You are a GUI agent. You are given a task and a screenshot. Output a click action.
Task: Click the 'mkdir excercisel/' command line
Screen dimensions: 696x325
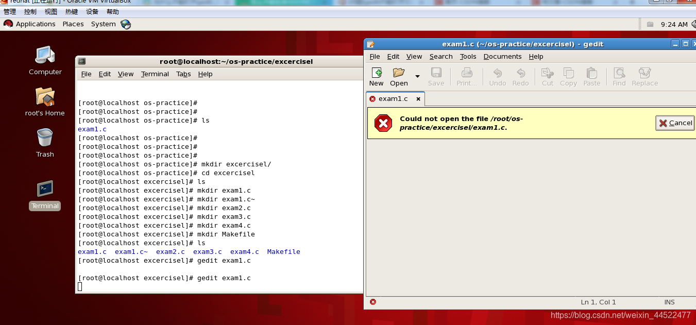[174, 164]
